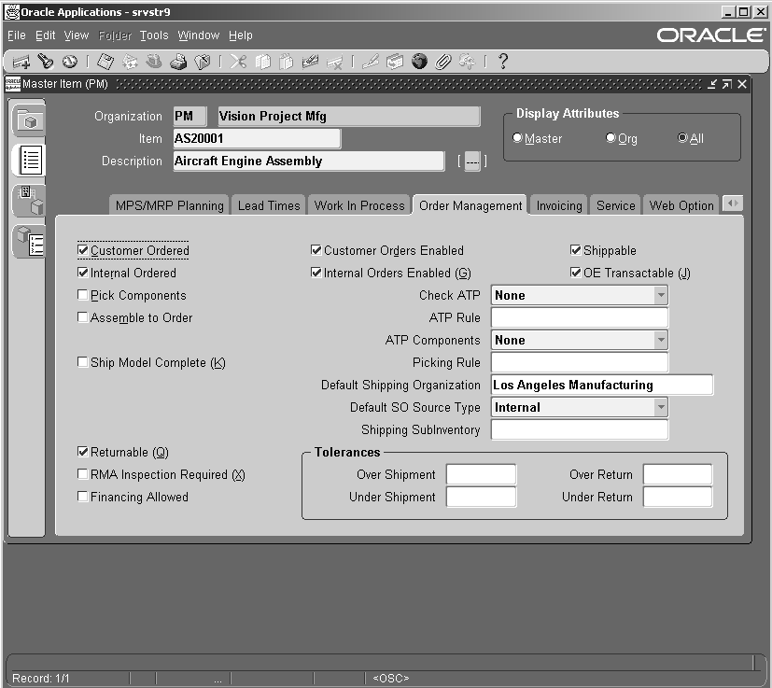The height and width of the screenshot is (688, 772).
Task: Enable the Pick Components checkbox
Action: click(83, 294)
